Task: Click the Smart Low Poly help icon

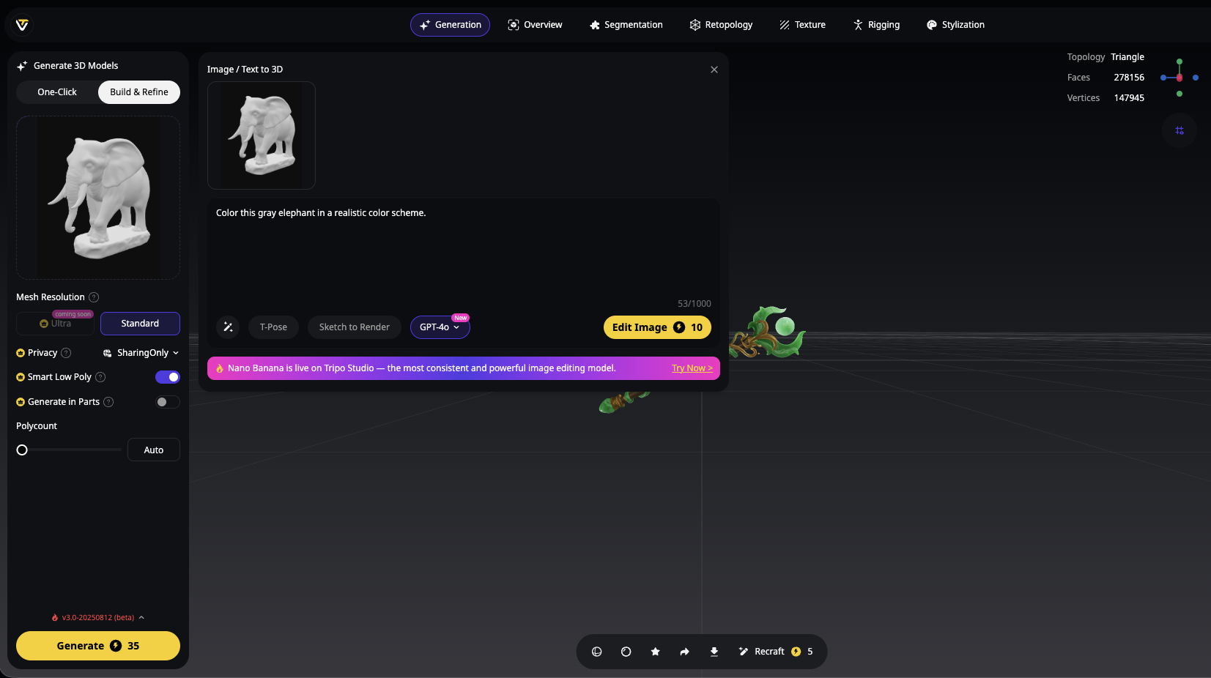Action: click(101, 377)
